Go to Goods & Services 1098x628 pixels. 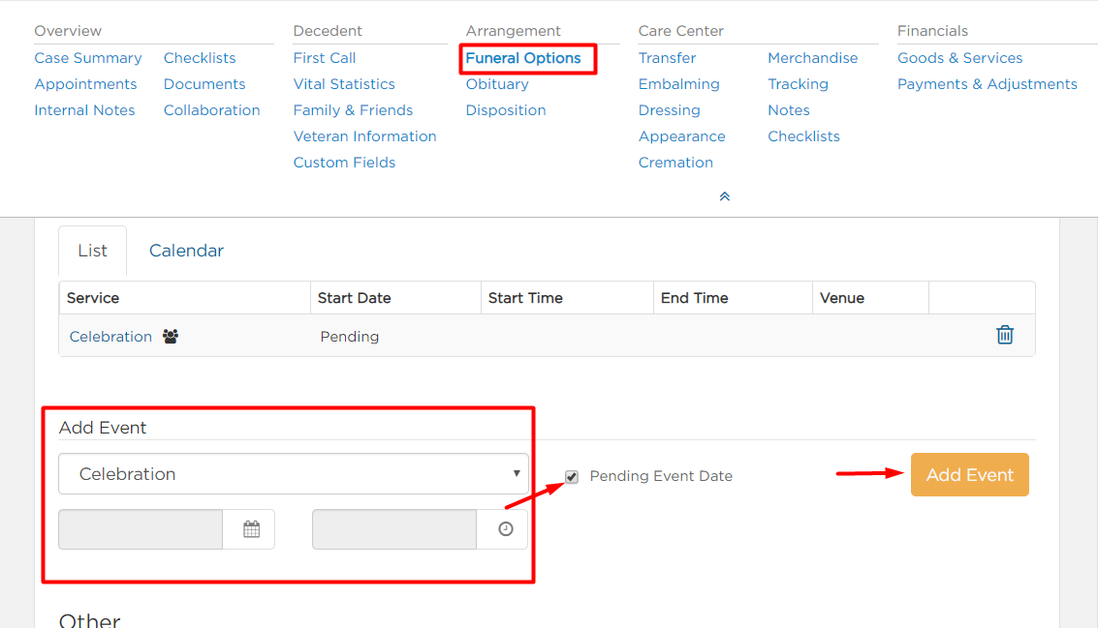coord(960,58)
